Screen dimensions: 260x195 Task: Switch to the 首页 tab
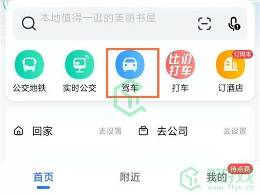coord(43,177)
